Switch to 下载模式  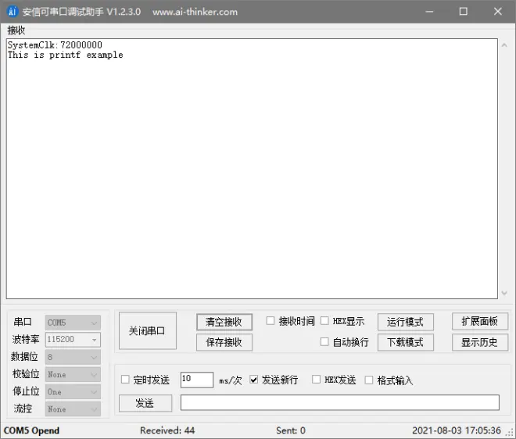coord(406,342)
